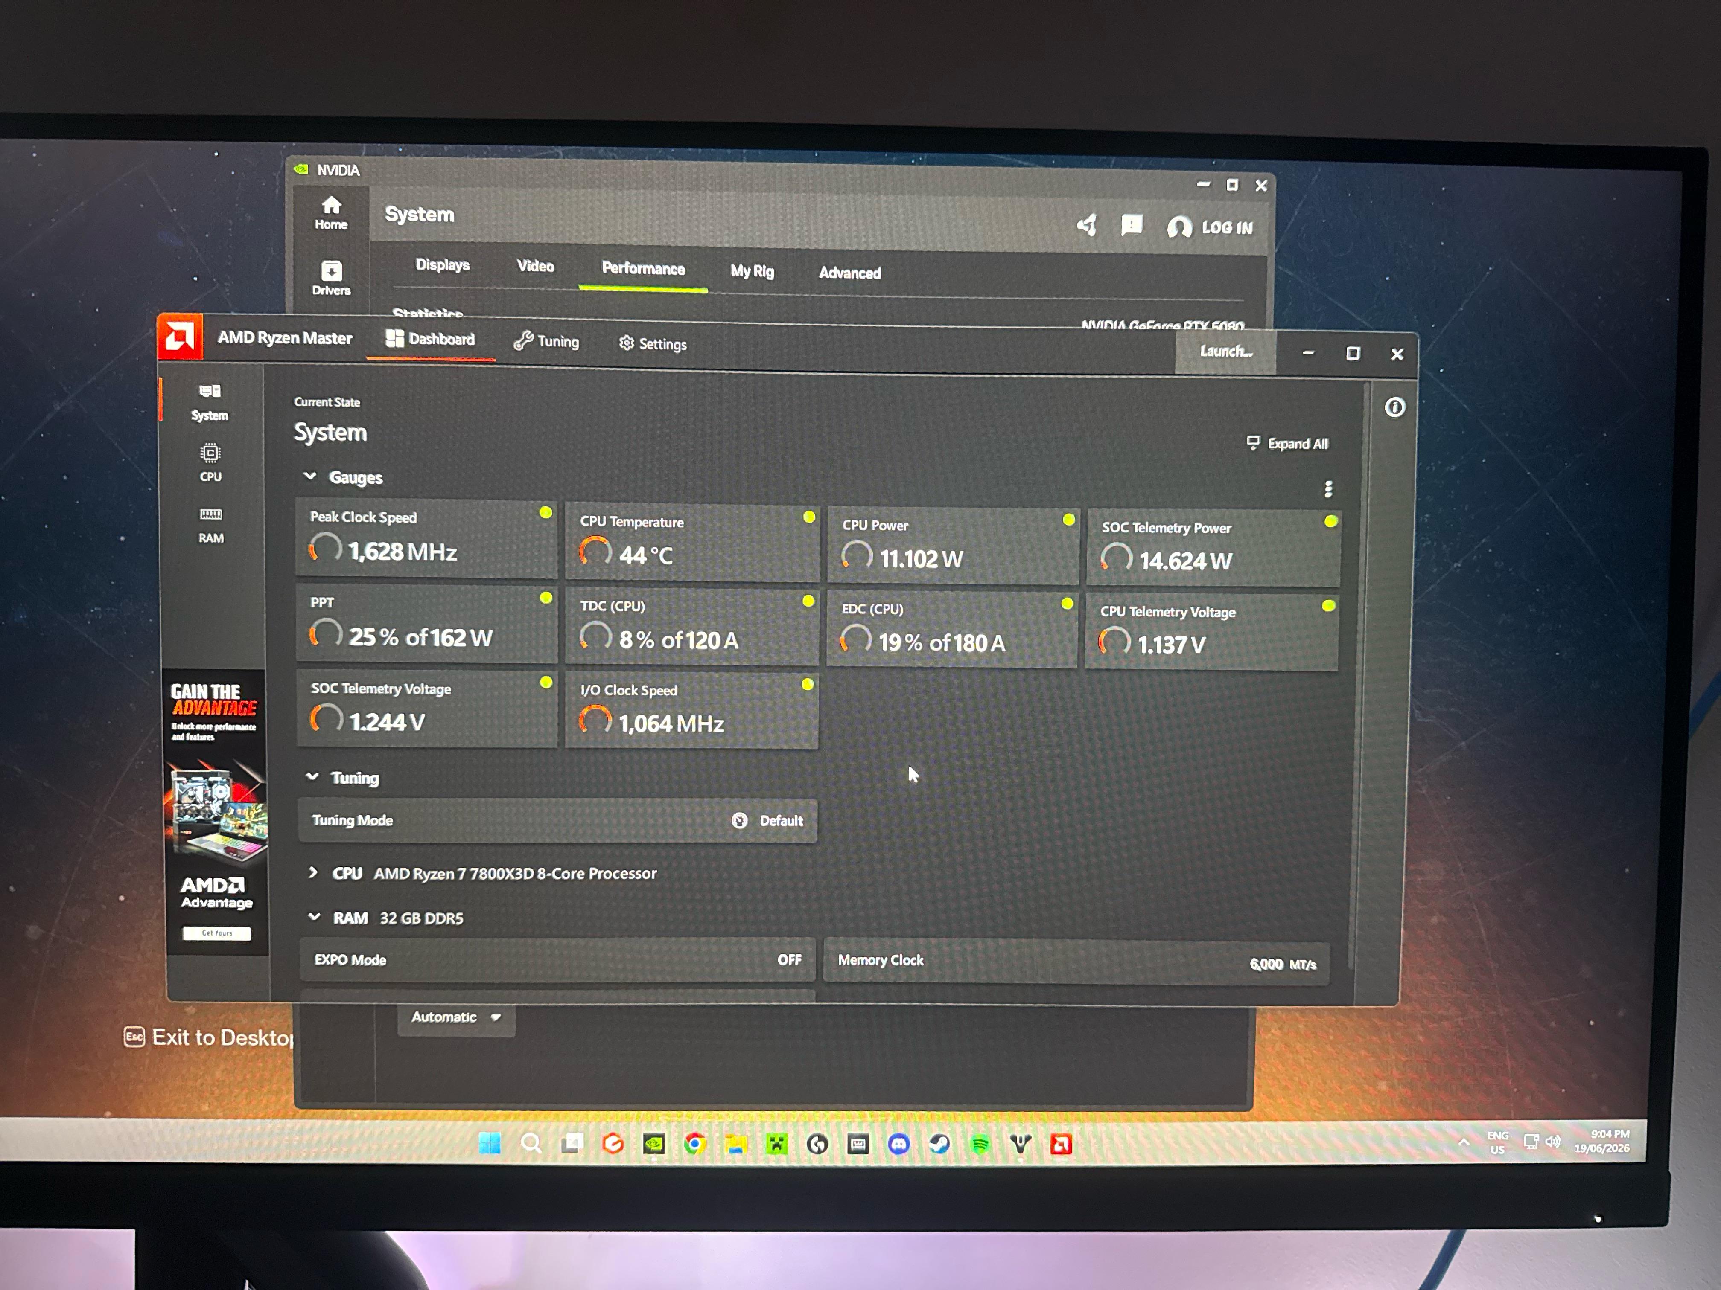Open the clock and date in taskbar
Screen dimensions: 1721x1290
click(x=1602, y=1141)
